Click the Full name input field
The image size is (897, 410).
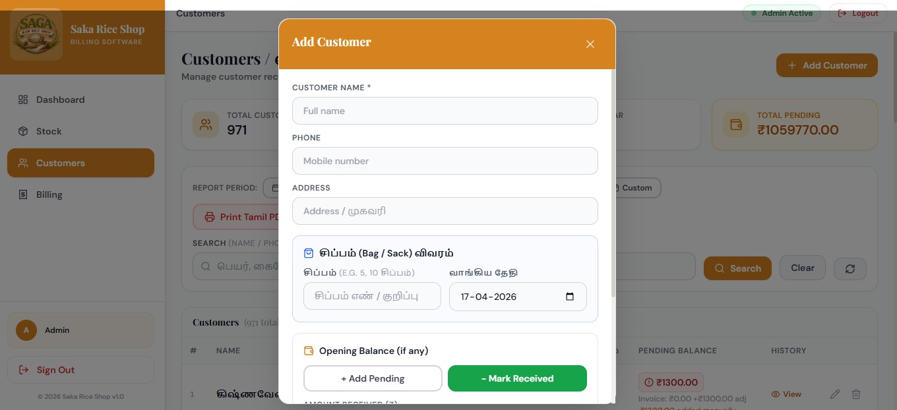tap(445, 111)
